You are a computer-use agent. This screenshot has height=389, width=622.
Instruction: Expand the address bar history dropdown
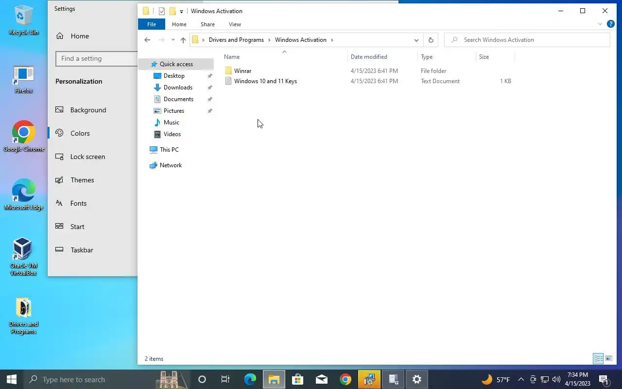tap(416, 40)
